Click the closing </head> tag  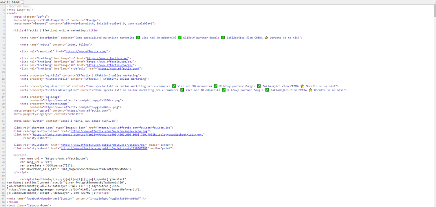pyautogui.click(x=13, y=202)
